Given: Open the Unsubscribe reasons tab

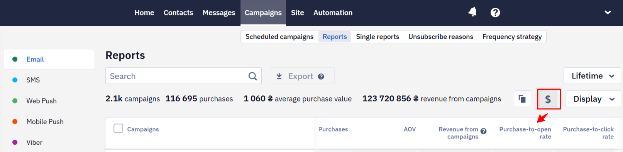Looking at the screenshot, I should (x=441, y=37).
